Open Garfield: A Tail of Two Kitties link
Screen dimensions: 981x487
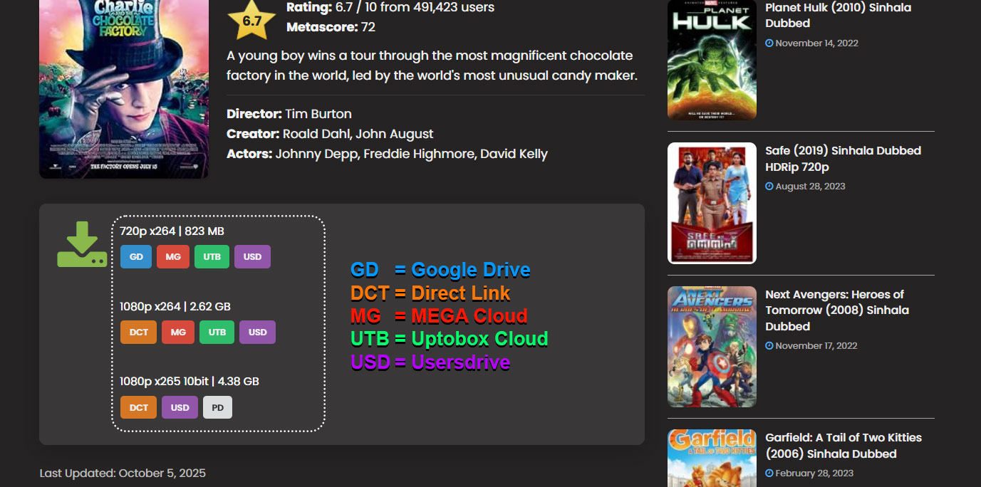[x=843, y=446]
